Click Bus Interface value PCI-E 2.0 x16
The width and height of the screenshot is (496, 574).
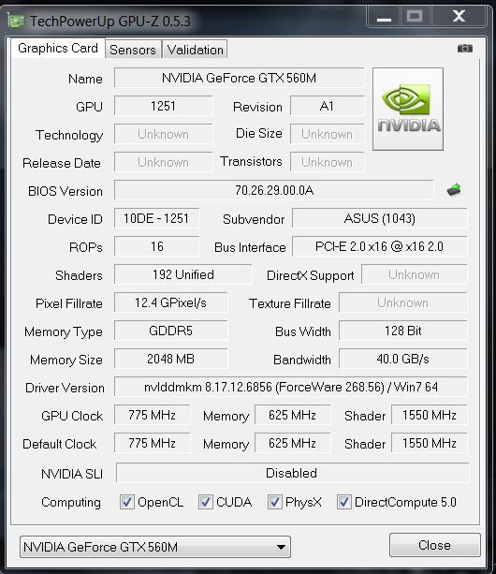pos(379,246)
